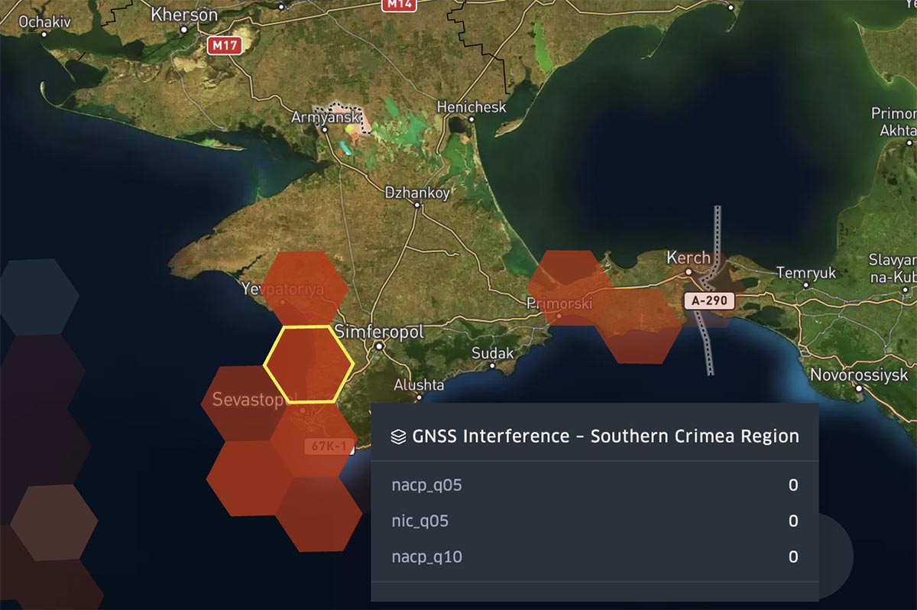Click the Armyansk place label
The image size is (917, 610).
[327, 118]
